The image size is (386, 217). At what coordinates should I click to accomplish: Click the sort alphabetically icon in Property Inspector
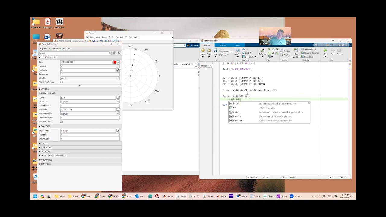(119, 53)
